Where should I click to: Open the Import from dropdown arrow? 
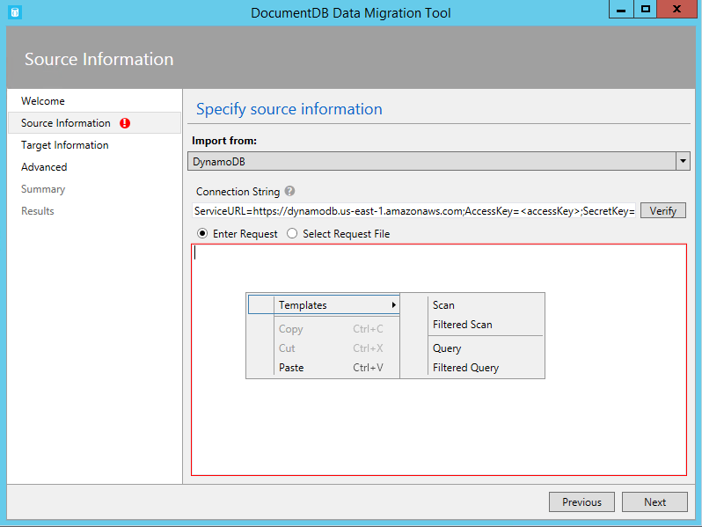click(683, 161)
